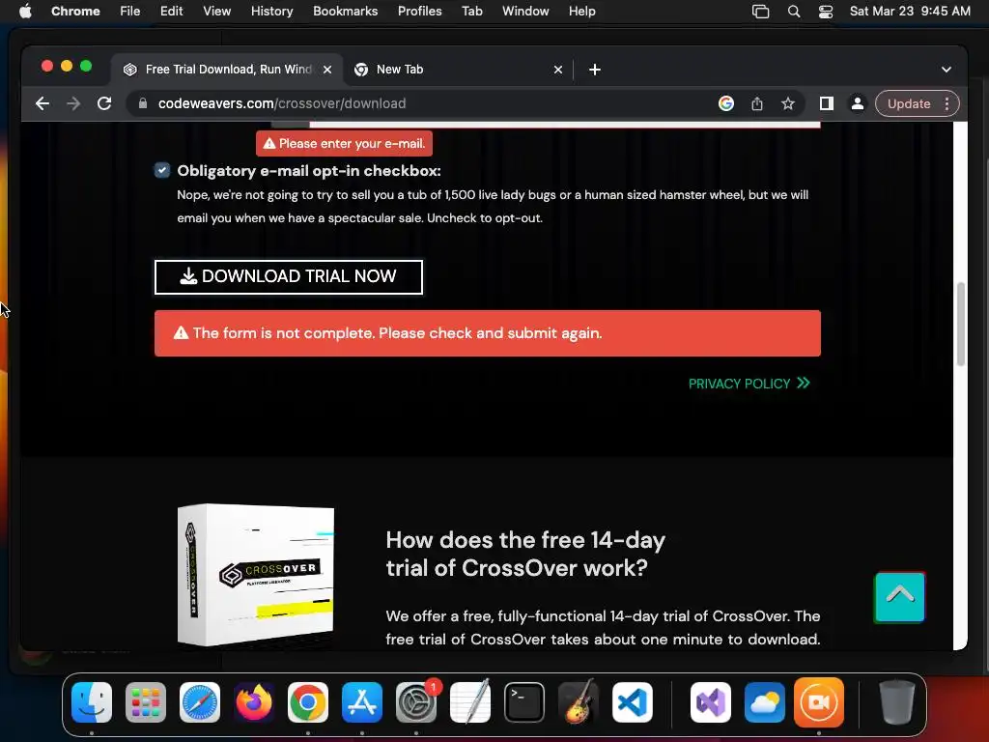989x742 pixels.
Task: Open the Profiles menu
Action: tap(419, 11)
